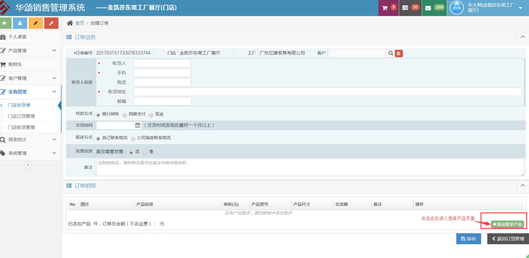This screenshot has height=258, width=529.
Task: Click the 系统管理 tag icon in sidebar
Action: tap(3, 153)
